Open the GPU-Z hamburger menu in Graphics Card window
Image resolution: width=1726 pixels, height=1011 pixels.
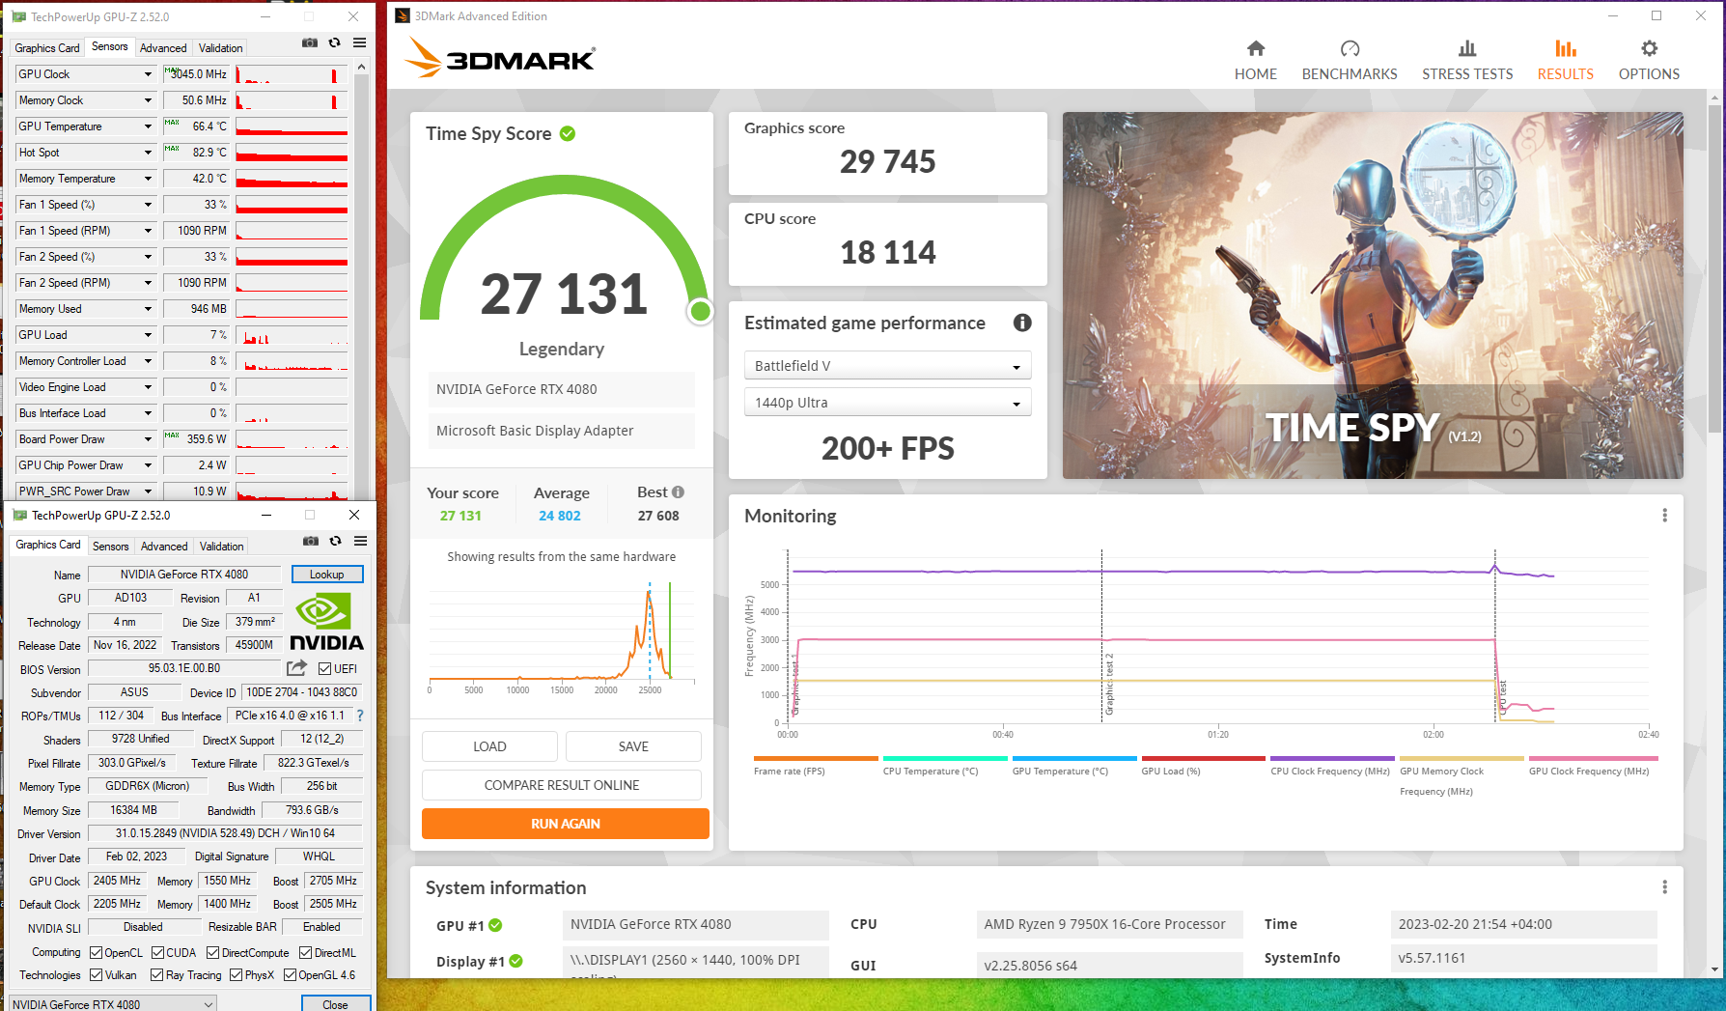360,542
